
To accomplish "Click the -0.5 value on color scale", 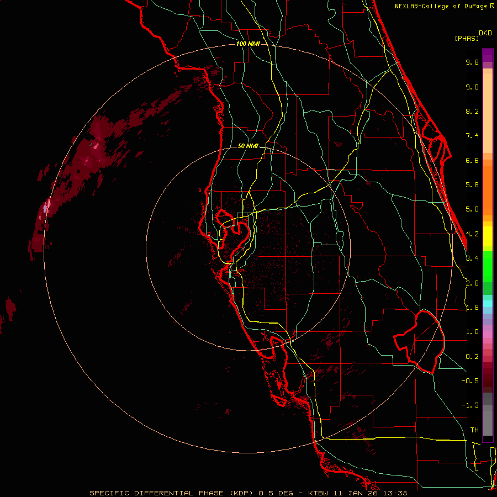I will (470, 380).
